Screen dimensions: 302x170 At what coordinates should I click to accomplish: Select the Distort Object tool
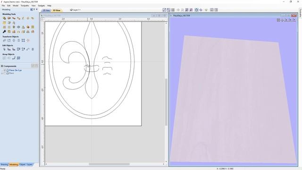[23, 41]
